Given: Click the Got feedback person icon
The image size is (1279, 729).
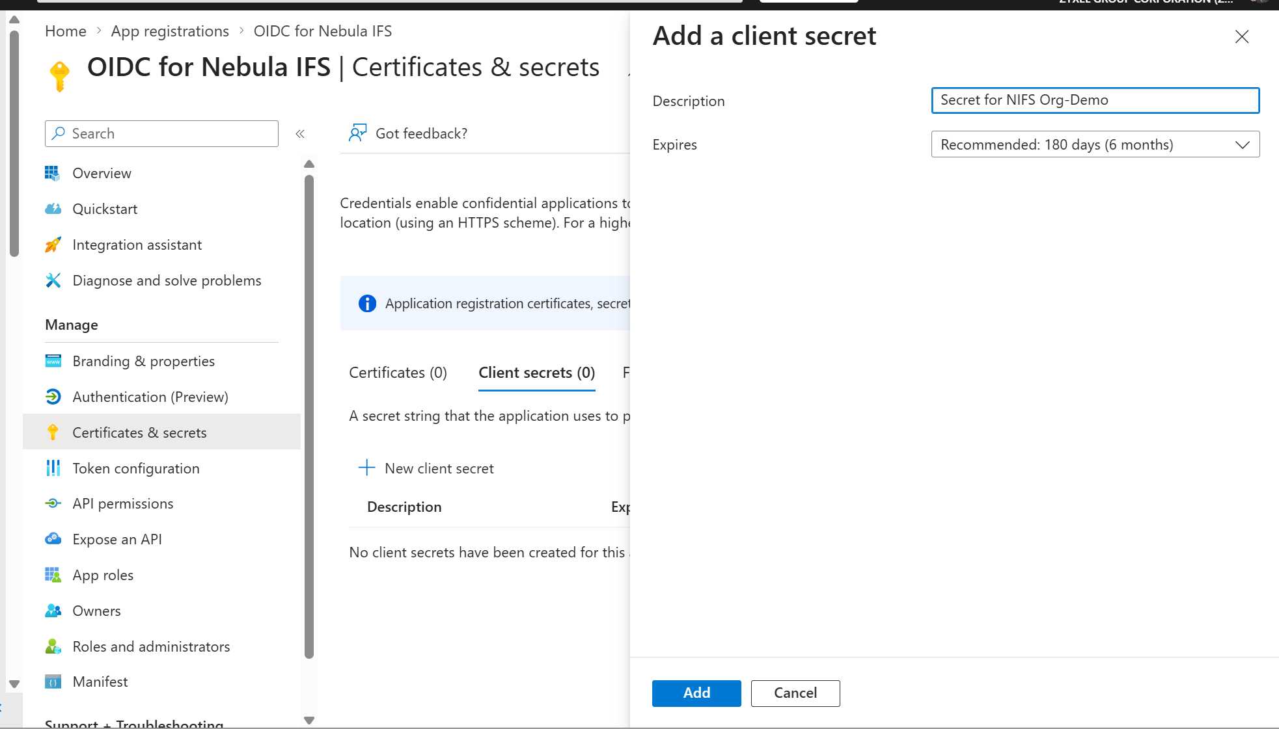Looking at the screenshot, I should point(357,133).
